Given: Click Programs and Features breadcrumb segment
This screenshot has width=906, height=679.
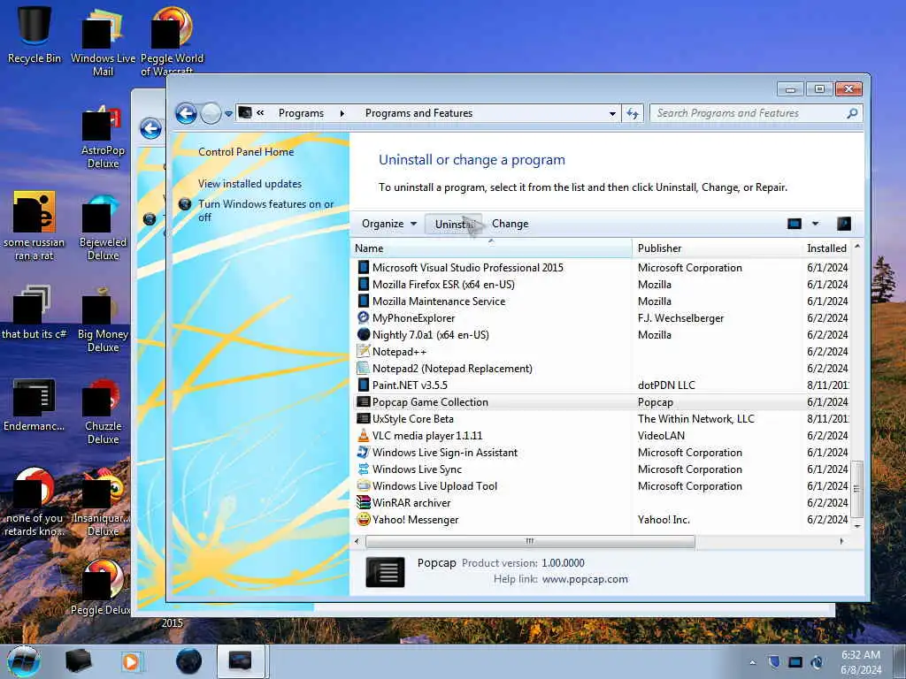Looking at the screenshot, I should [x=418, y=113].
